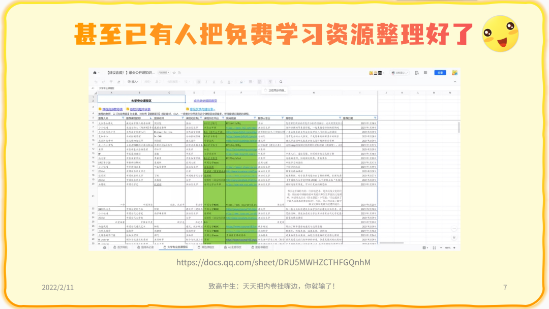Expand the collaborator avatars dropdown
This screenshot has width=549, height=309.
tap(383, 73)
